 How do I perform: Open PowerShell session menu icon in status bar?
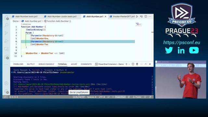[129, 97]
